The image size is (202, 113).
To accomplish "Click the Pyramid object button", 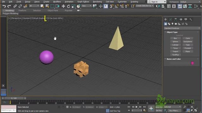I will click(188, 48).
